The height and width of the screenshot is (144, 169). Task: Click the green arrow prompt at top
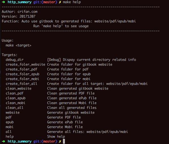(x=3, y=2)
